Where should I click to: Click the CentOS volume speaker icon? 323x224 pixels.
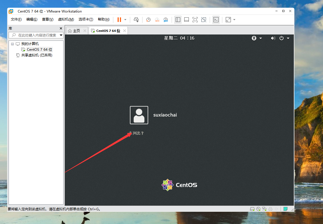[x=273, y=38]
